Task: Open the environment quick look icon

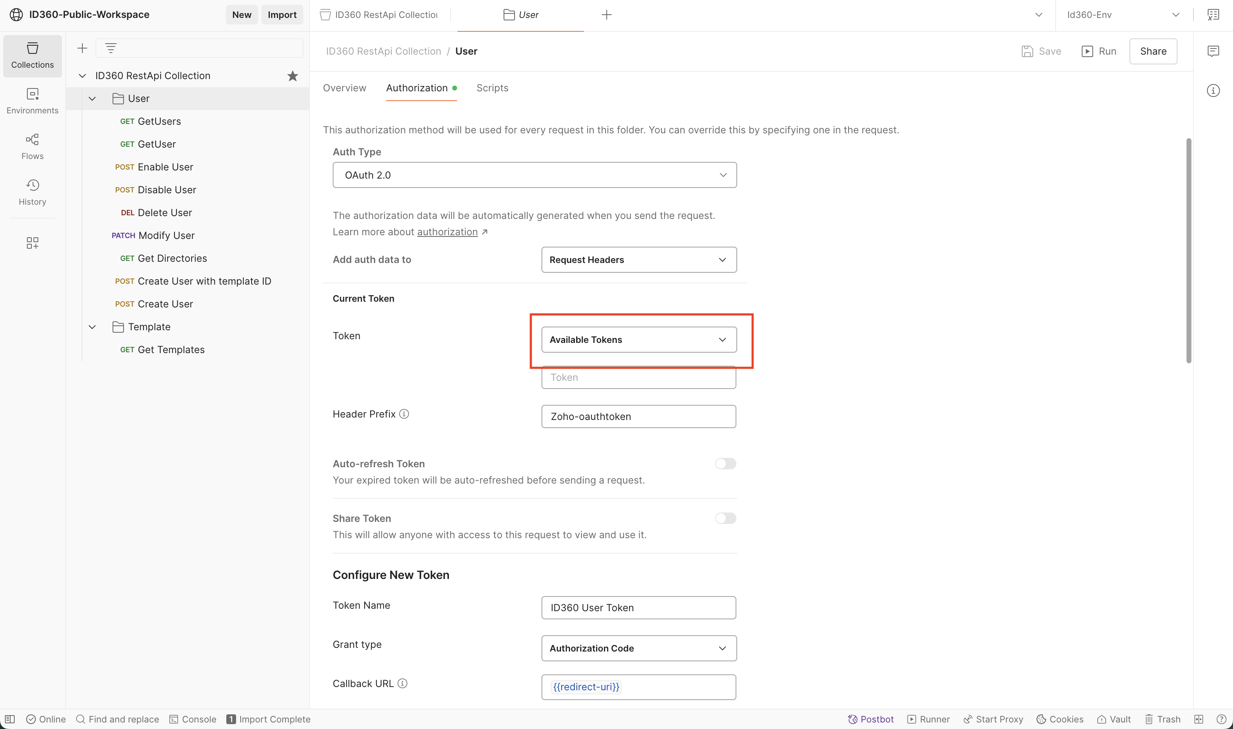Action: tap(1213, 15)
